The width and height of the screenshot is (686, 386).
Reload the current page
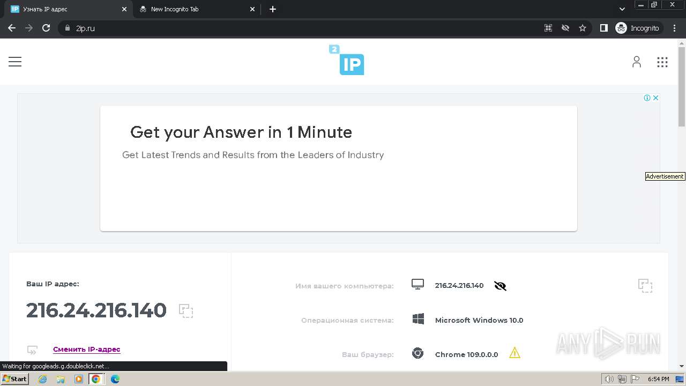tap(46, 28)
